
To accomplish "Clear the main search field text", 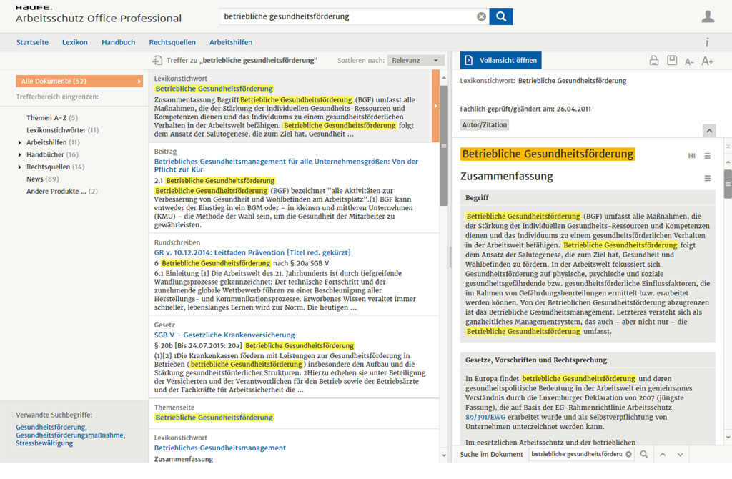I will (481, 17).
